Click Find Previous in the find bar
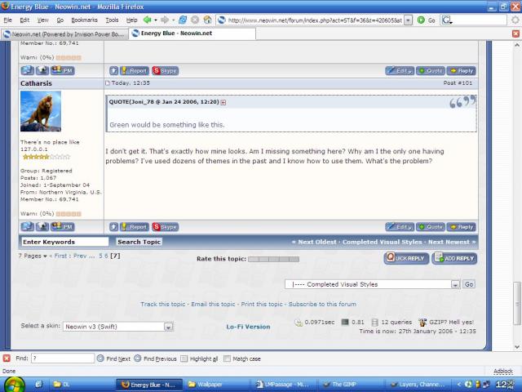This screenshot has width=522, height=392. coord(155,359)
